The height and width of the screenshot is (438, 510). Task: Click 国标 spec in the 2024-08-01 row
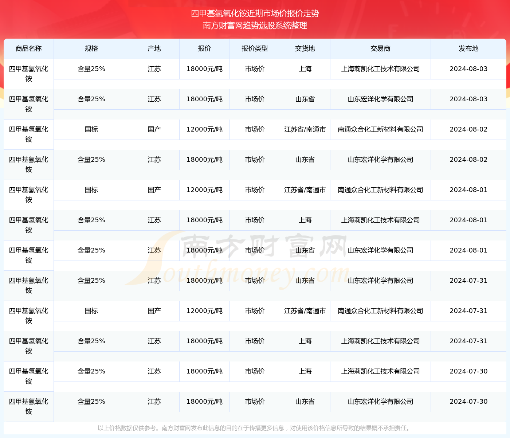coord(91,190)
